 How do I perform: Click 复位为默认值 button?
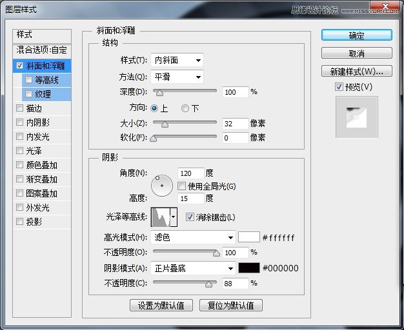[231, 306]
